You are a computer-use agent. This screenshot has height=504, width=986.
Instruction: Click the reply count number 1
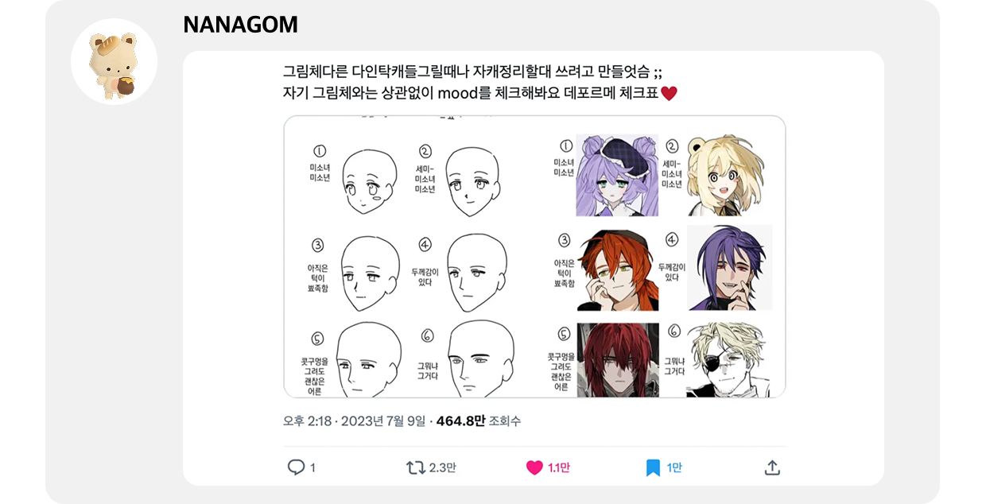pos(312,467)
